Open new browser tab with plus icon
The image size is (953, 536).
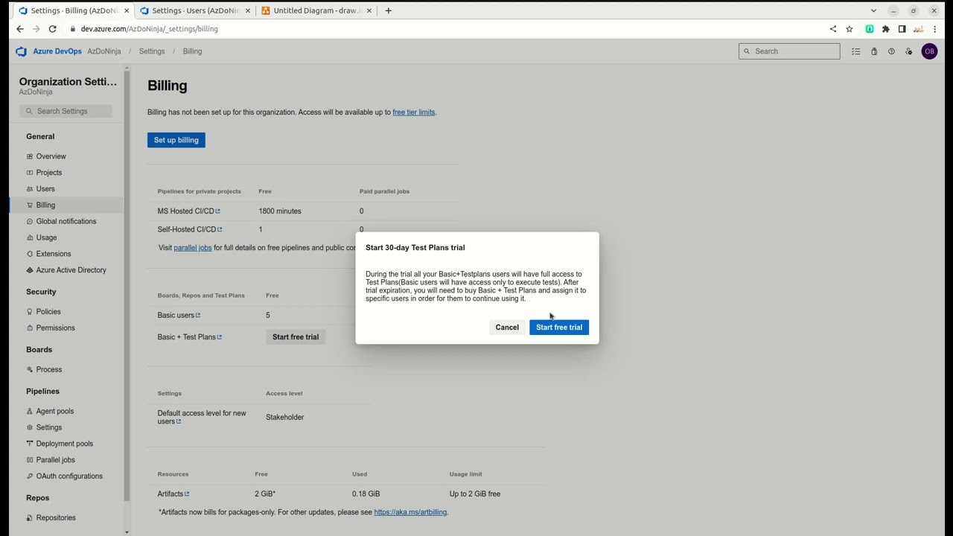click(389, 10)
